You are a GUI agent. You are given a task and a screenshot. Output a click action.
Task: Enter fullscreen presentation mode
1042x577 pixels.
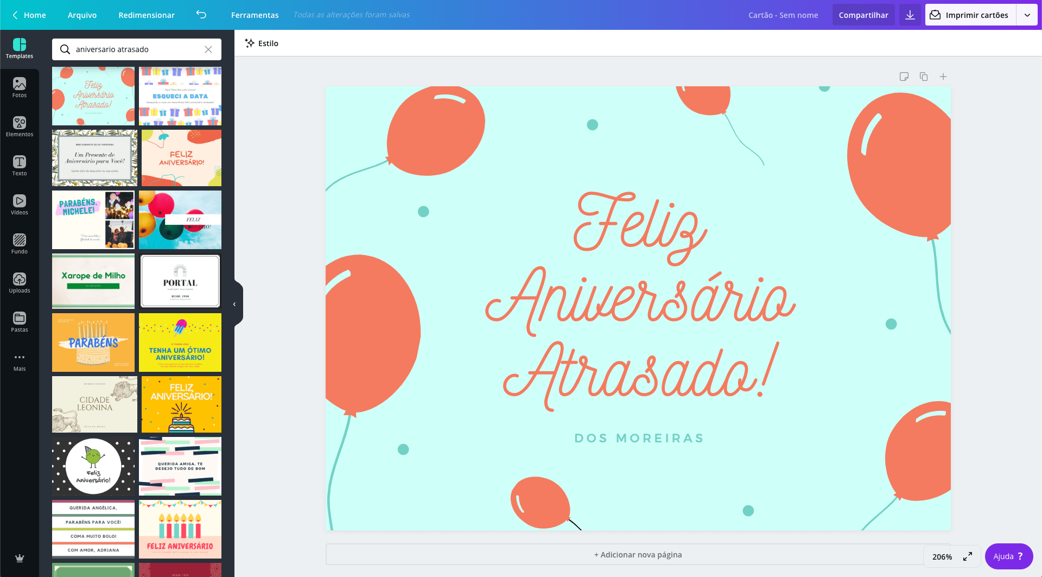click(x=968, y=556)
